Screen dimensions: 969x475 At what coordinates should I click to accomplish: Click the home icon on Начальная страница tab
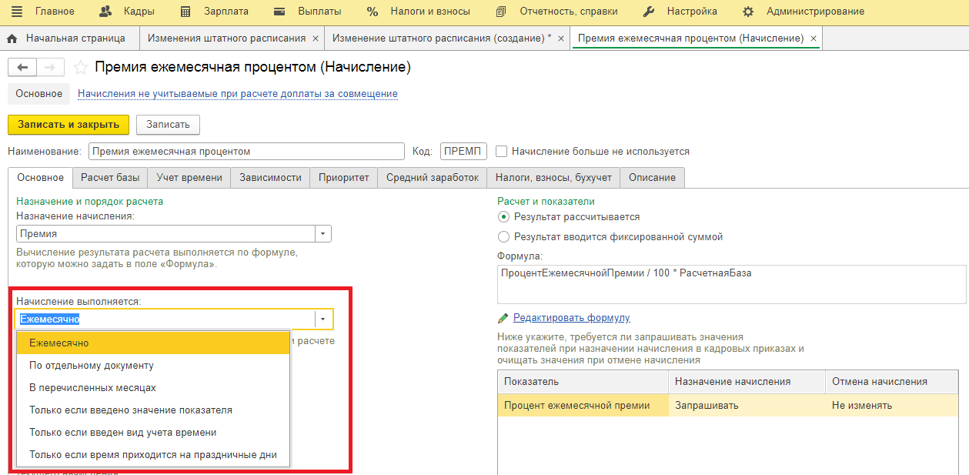(x=12, y=38)
